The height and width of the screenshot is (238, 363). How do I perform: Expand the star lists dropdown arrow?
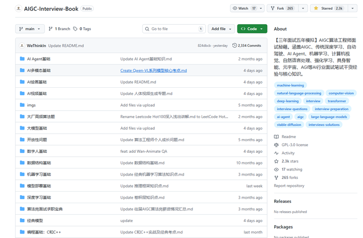352,9
